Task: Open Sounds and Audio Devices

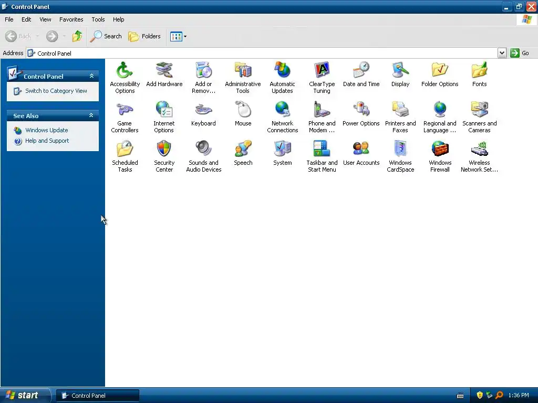Action: click(x=203, y=156)
